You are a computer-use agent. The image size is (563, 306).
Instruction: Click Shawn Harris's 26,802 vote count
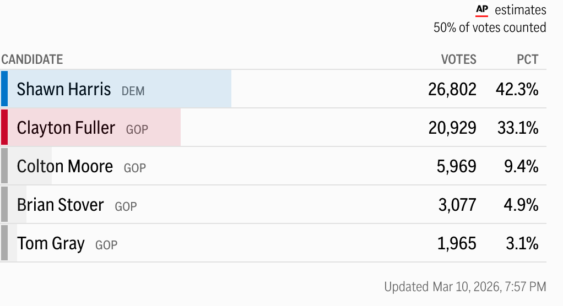click(x=452, y=89)
